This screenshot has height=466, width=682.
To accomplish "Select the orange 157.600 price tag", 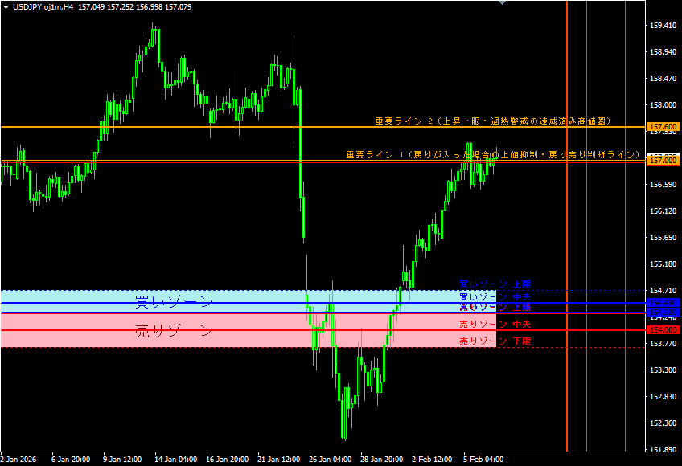I will point(663,127).
